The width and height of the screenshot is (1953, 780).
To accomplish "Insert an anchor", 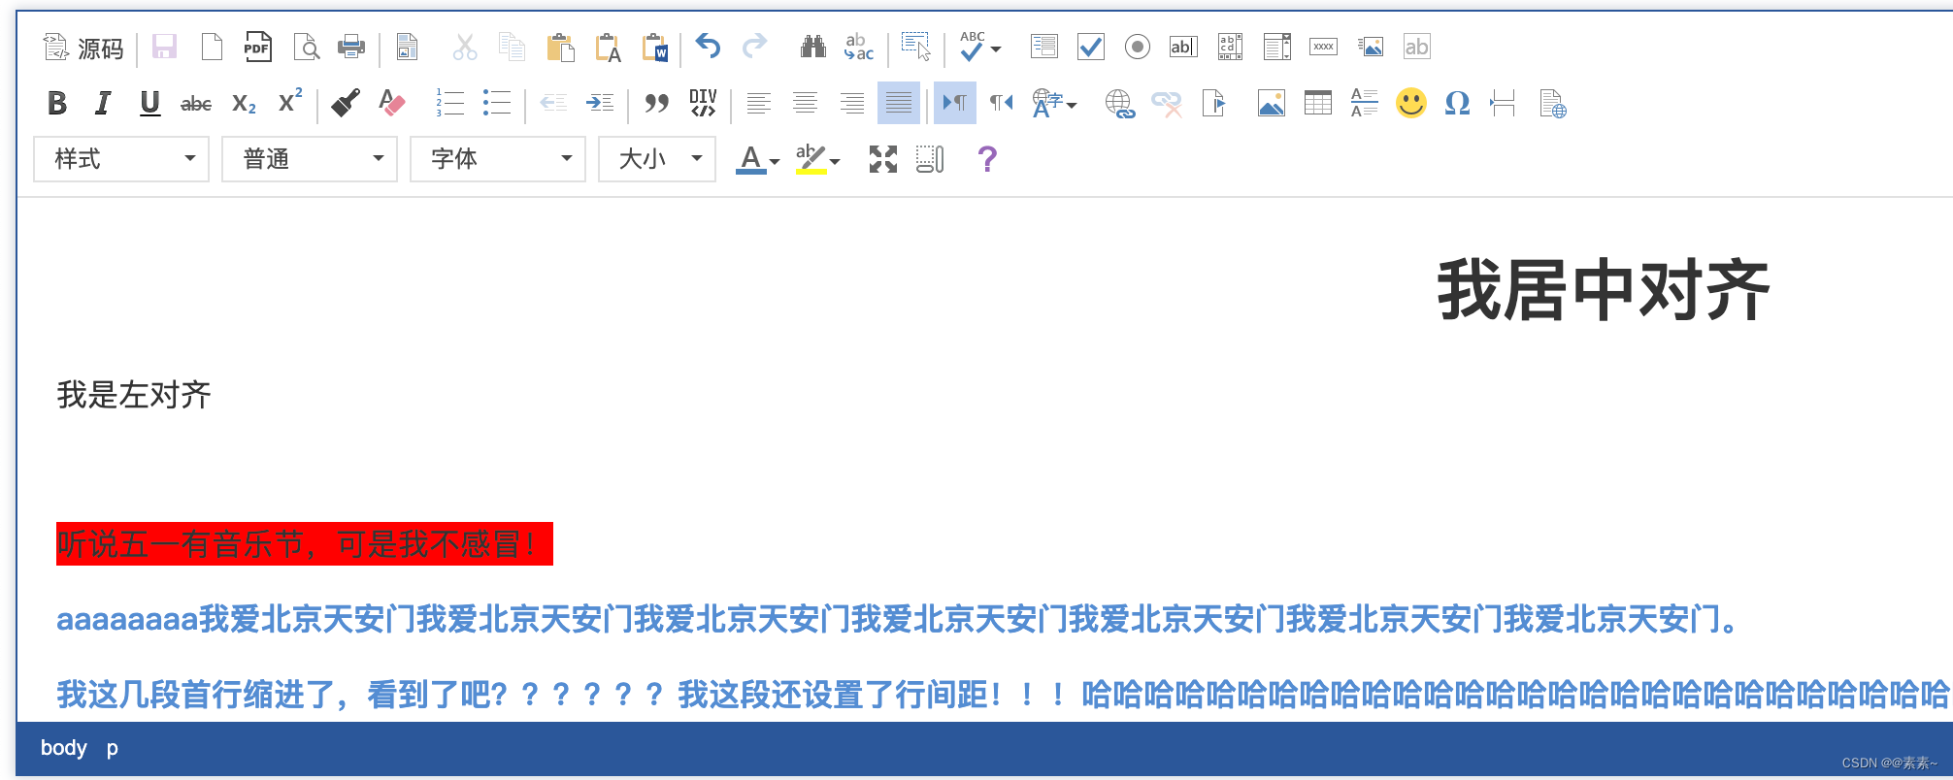I will 1213,103.
